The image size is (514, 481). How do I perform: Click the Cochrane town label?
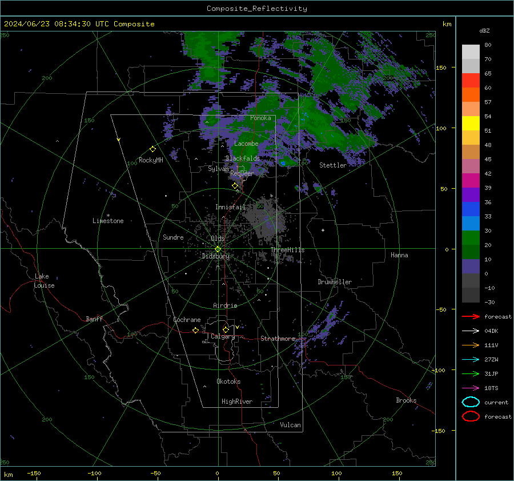coord(187,320)
